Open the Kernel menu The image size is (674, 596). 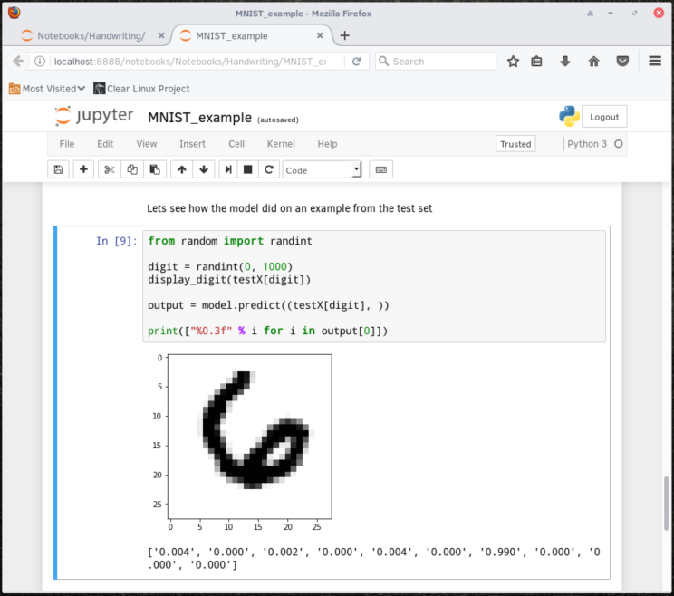[281, 144]
